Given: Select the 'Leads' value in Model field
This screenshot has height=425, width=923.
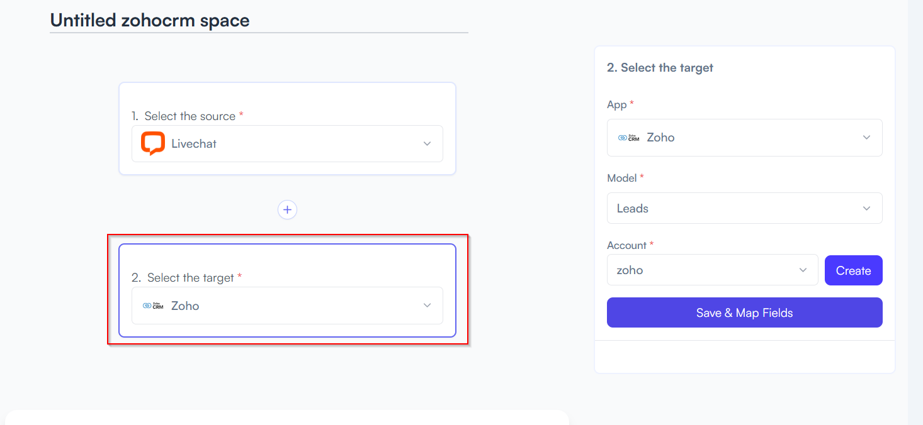Looking at the screenshot, I should [x=633, y=208].
